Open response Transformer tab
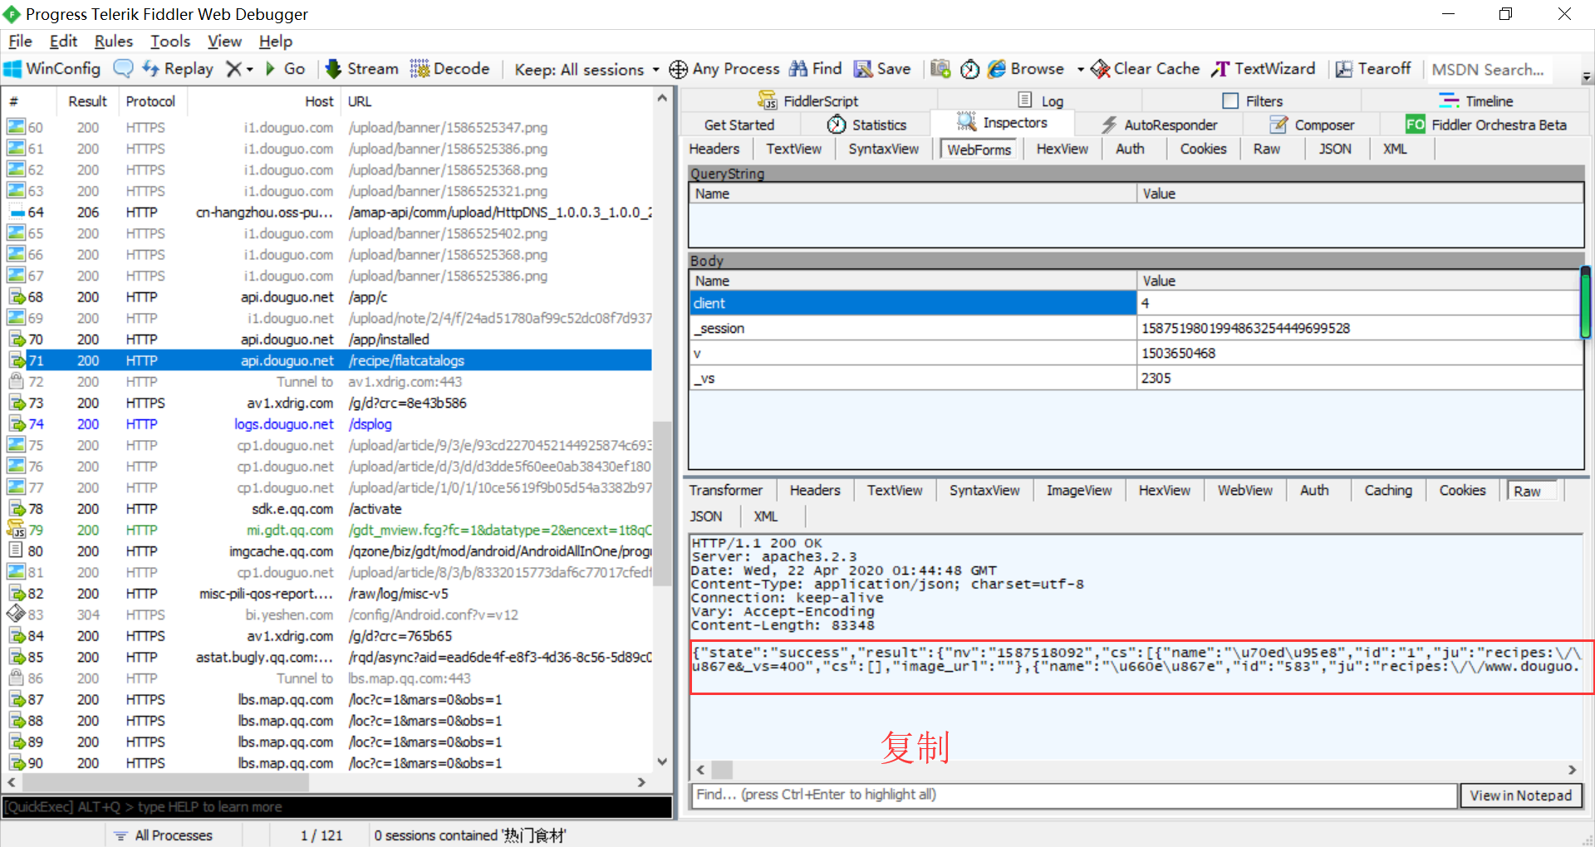The height and width of the screenshot is (847, 1595). coord(726,490)
